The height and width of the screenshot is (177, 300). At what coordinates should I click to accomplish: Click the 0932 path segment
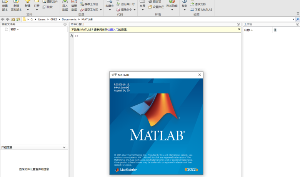tap(53, 19)
